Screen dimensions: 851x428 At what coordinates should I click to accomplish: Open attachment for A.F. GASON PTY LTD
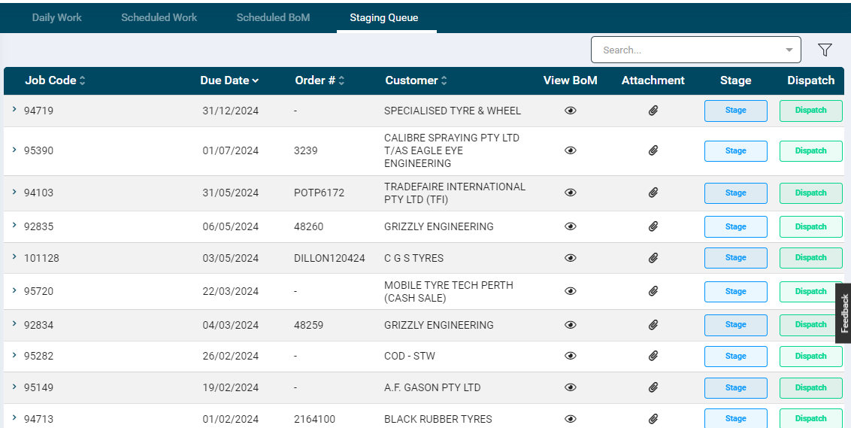point(653,387)
